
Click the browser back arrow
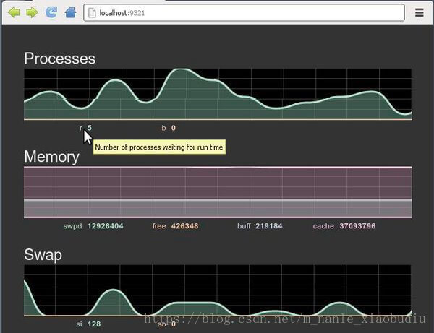click(x=14, y=12)
